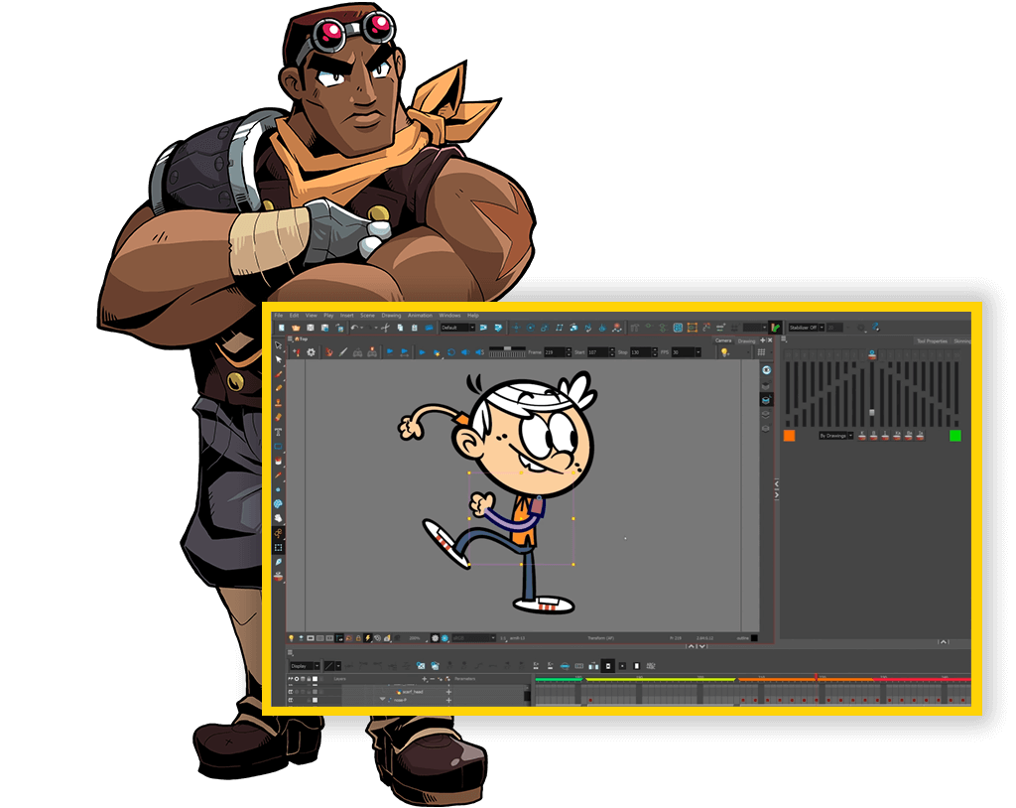1016x808 pixels.
Task: Click the light bulb in Camera status bar
Action: point(291,638)
